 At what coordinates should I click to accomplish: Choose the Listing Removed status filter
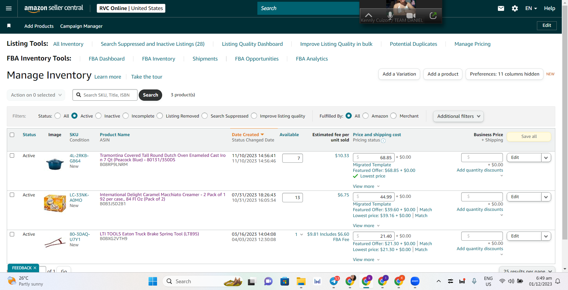[160, 116]
